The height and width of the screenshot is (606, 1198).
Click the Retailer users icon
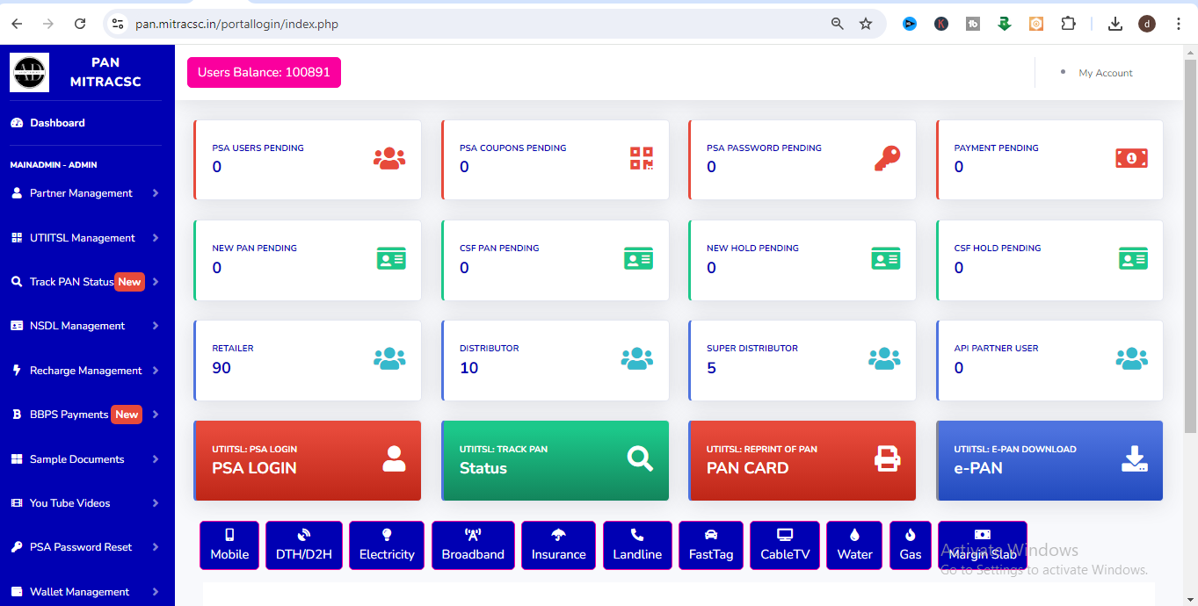coord(389,358)
